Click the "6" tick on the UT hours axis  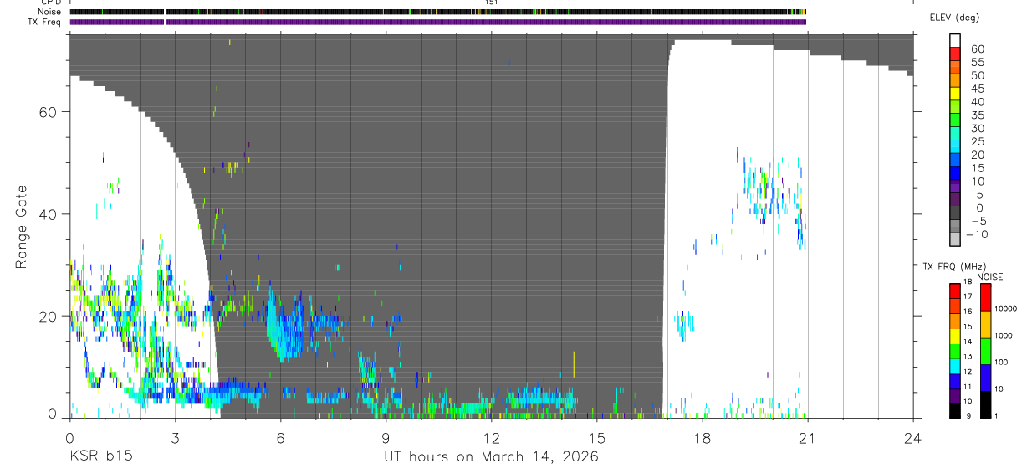280,436
